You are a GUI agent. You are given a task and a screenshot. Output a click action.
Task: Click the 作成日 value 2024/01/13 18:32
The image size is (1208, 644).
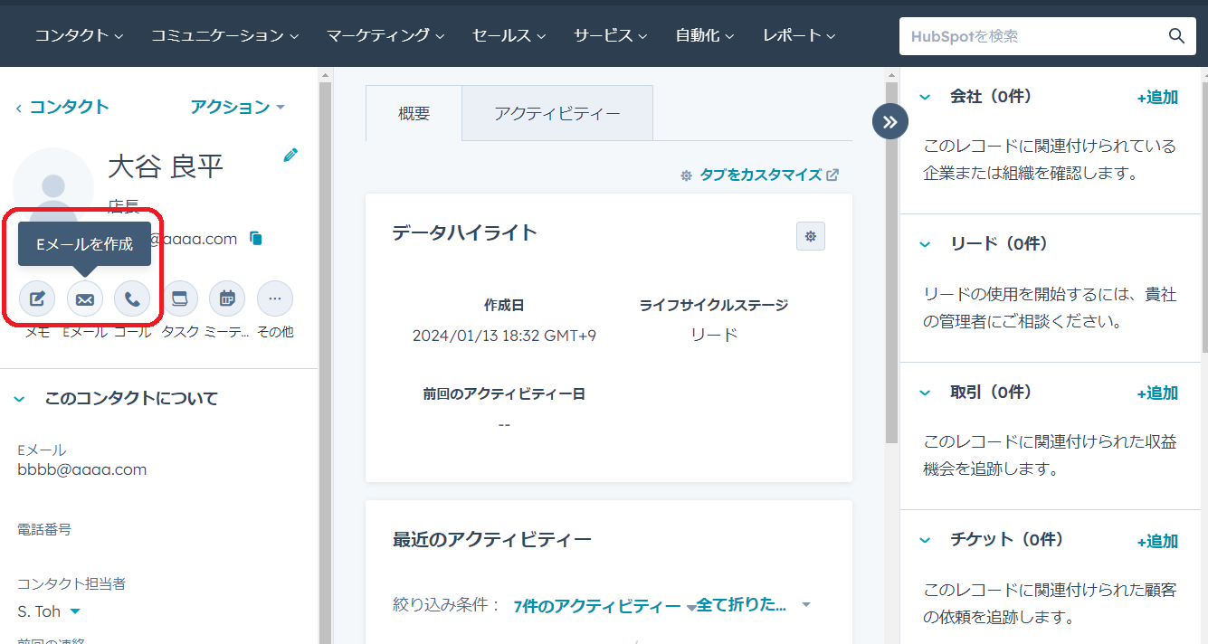click(x=504, y=336)
